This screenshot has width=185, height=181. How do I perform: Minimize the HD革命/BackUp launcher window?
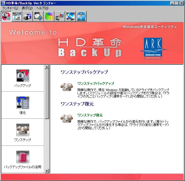(x=172, y=3)
